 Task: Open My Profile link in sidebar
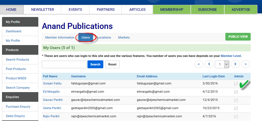click(13, 41)
